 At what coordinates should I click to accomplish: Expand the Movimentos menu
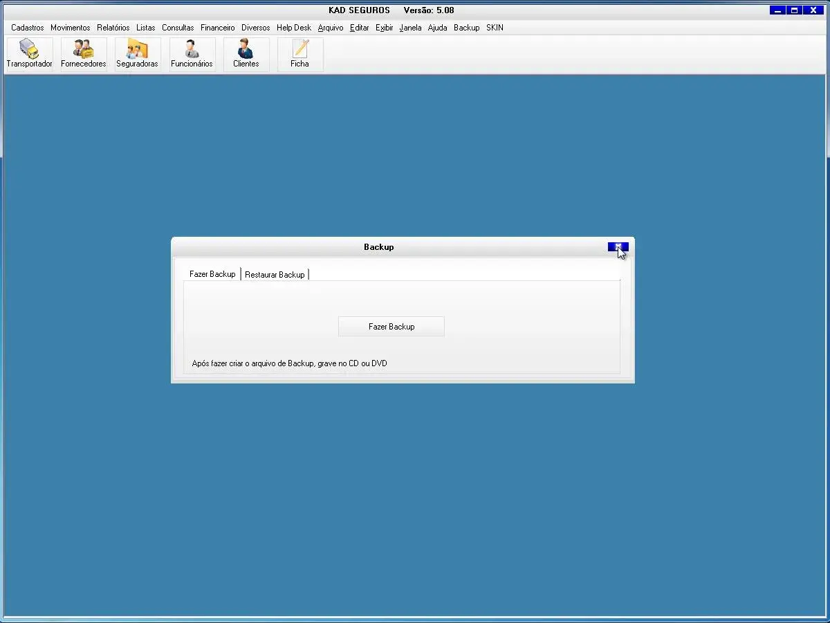click(70, 28)
